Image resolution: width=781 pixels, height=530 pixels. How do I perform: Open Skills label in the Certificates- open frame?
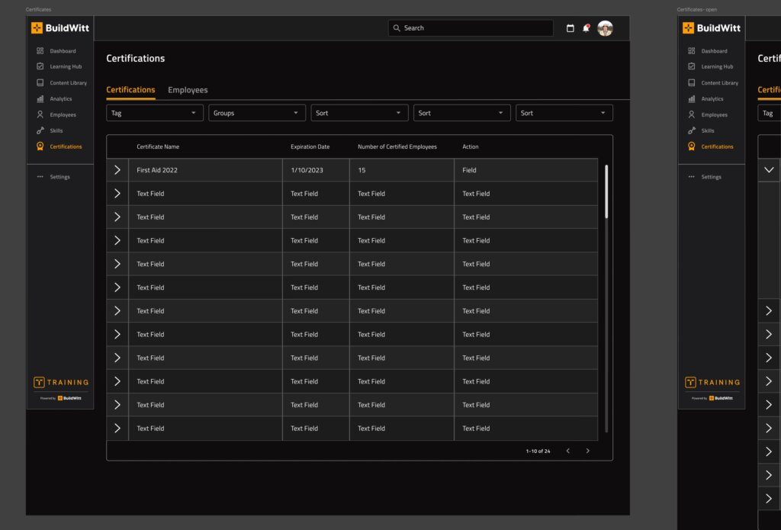708,130
